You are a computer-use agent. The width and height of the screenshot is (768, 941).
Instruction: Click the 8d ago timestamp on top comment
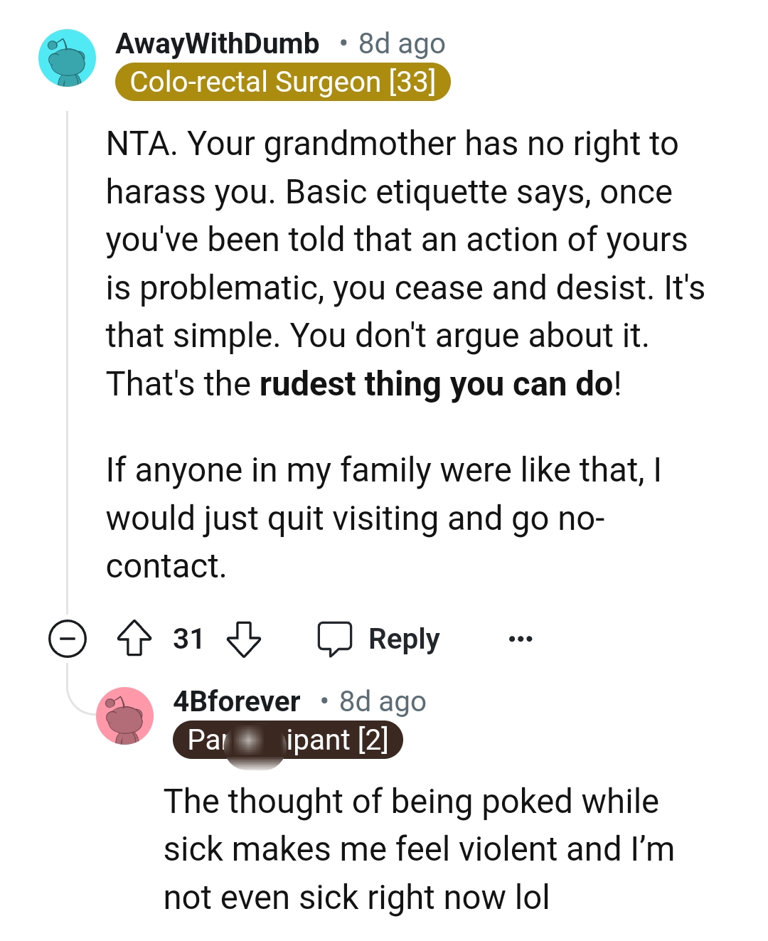[x=400, y=43]
